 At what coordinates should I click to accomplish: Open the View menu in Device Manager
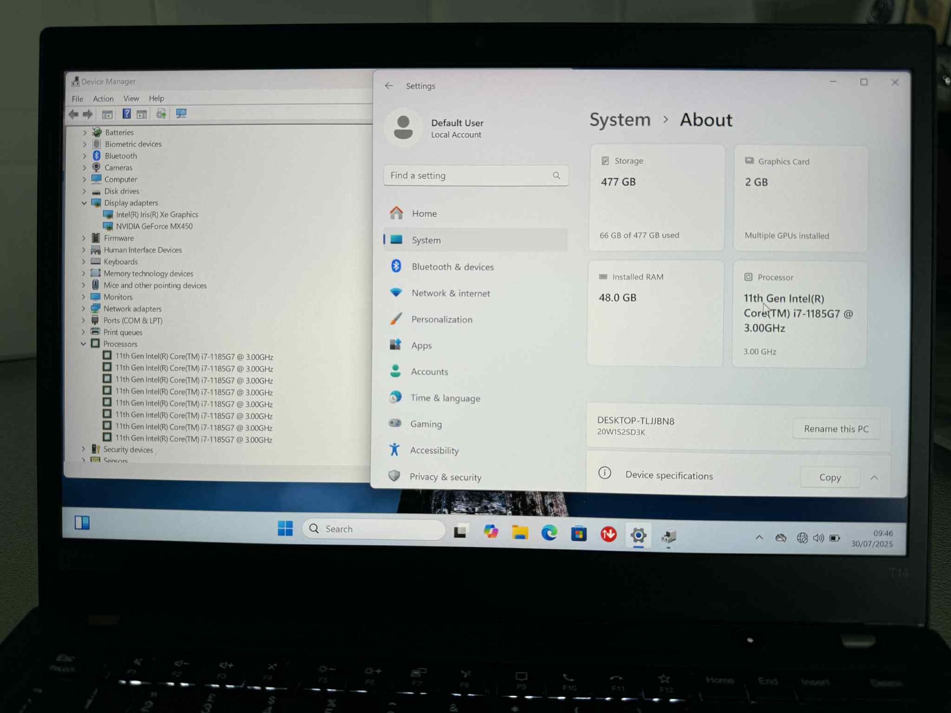[131, 98]
